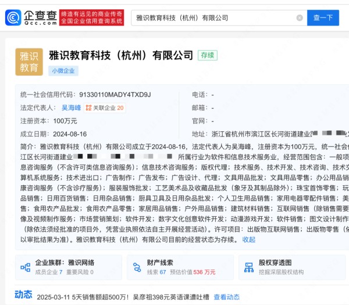The image size is (349, 305).
Task: Click the related-enterprise graph icon beside 关联企业
Action: pyautogui.click(x=88, y=108)
